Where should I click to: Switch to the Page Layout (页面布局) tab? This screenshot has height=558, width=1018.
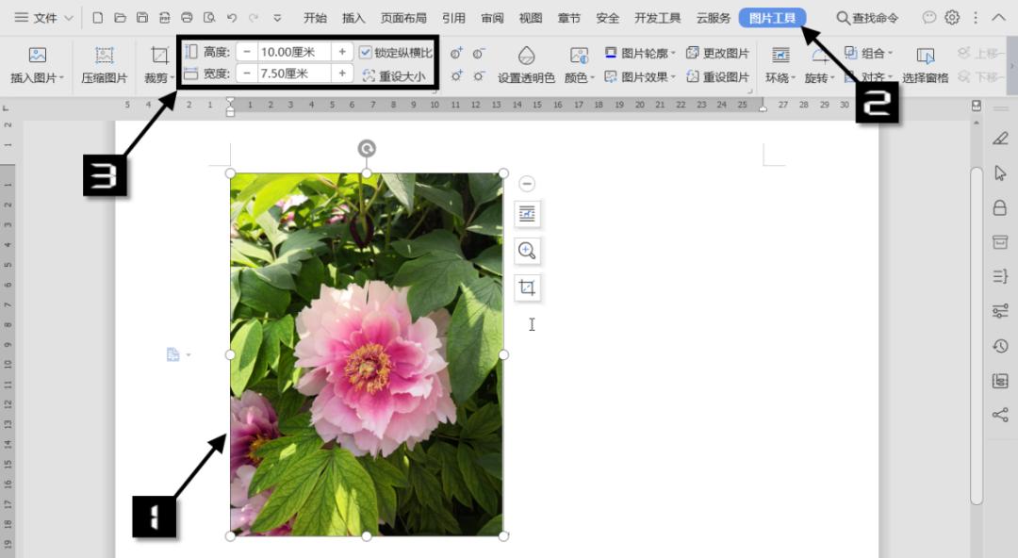coord(403,18)
